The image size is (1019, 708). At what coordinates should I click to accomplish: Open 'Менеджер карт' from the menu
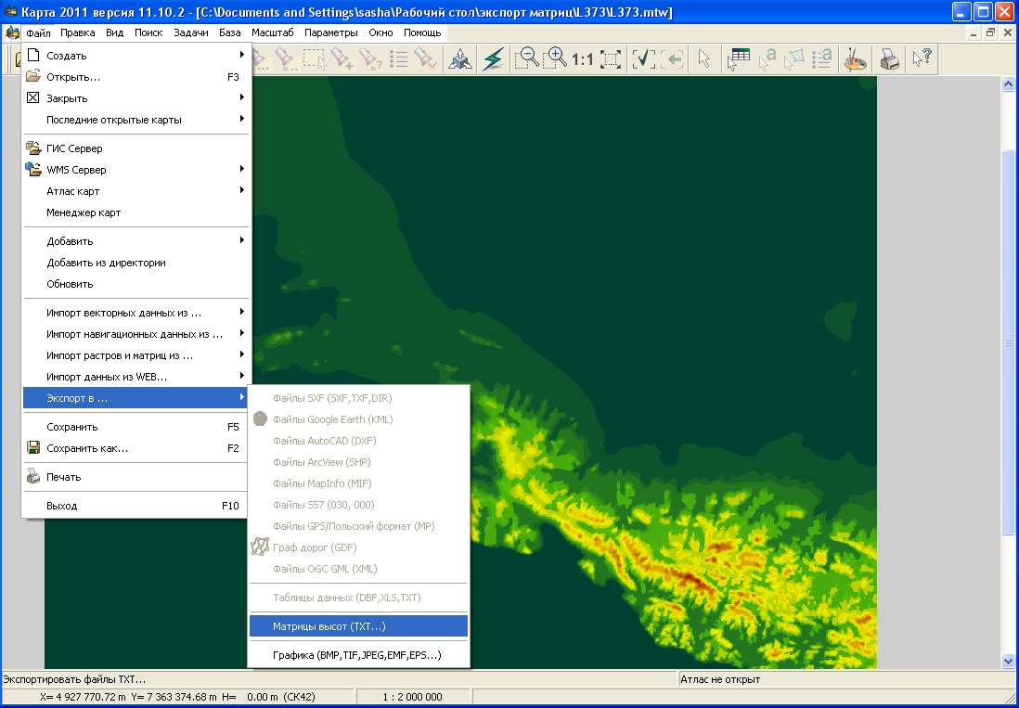(x=84, y=212)
